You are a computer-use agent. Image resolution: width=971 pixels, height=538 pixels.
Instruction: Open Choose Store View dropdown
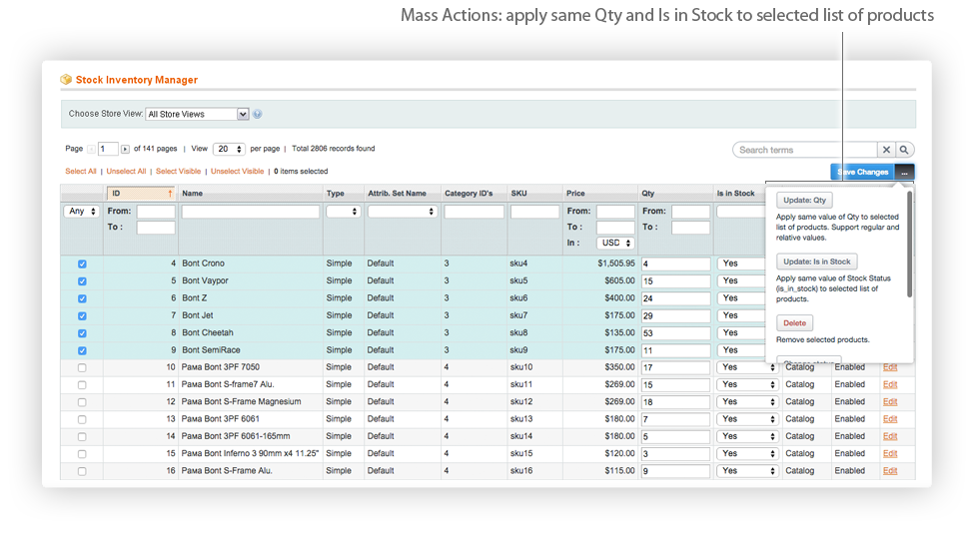[x=197, y=114]
